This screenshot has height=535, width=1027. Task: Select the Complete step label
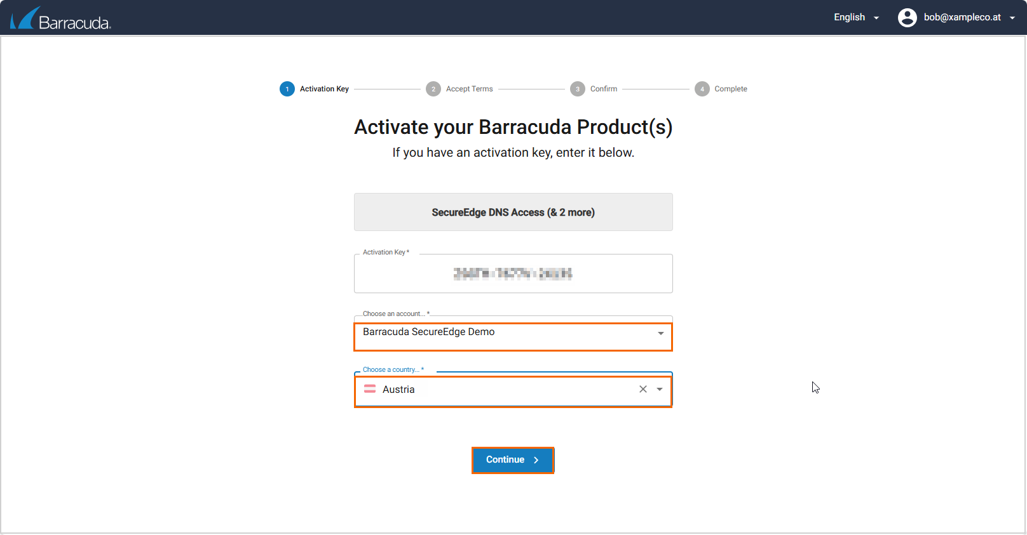point(730,89)
